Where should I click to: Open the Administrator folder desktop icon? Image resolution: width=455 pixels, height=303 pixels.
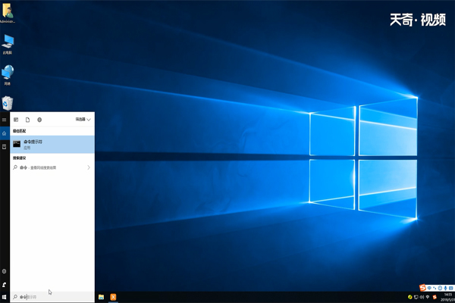click(x=8, y=12)
